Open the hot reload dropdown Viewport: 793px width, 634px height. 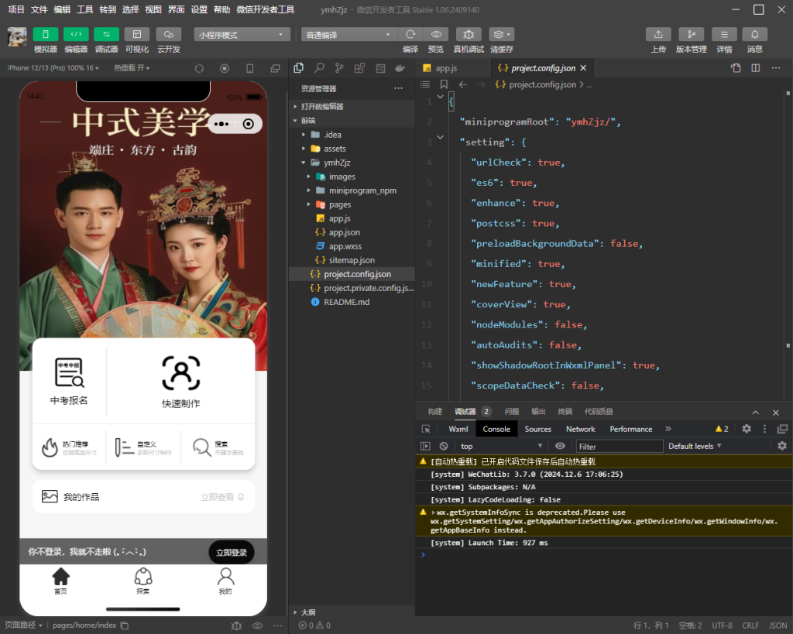(x=132, y=68)
